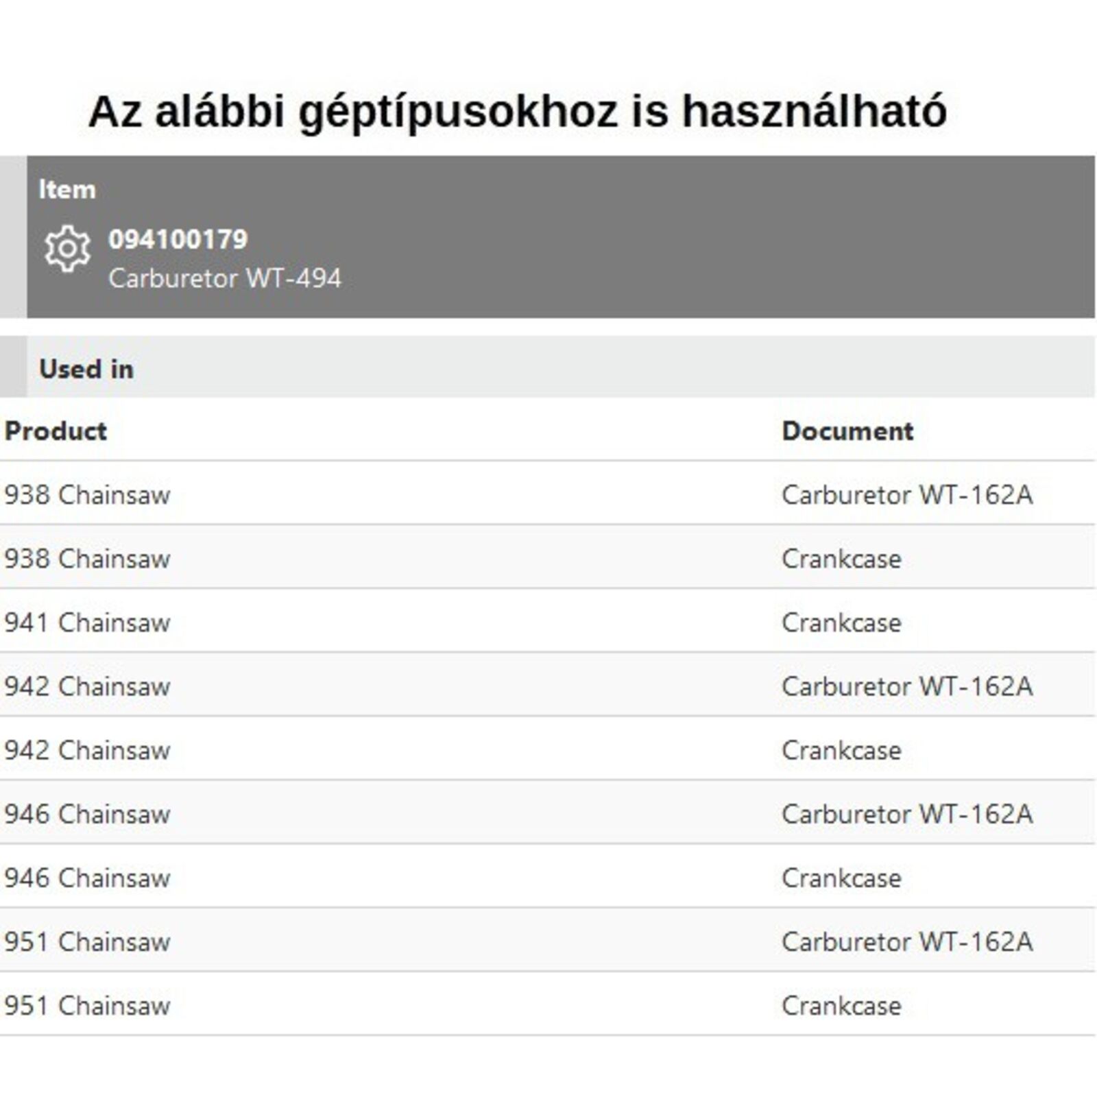Open Carburetor WT-162A document for 942 Chainsaw
The width and height of the screenshot is (1097, 1097).
point(906,686)
